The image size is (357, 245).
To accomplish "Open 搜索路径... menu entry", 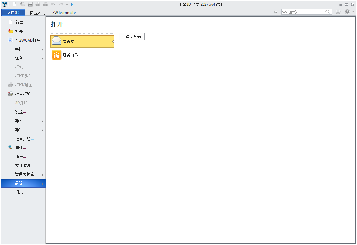I will point(23,139).
